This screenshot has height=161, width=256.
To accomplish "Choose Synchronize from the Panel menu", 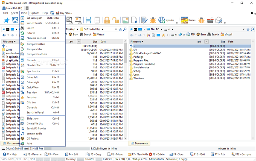I will click(x=43, y=71).
